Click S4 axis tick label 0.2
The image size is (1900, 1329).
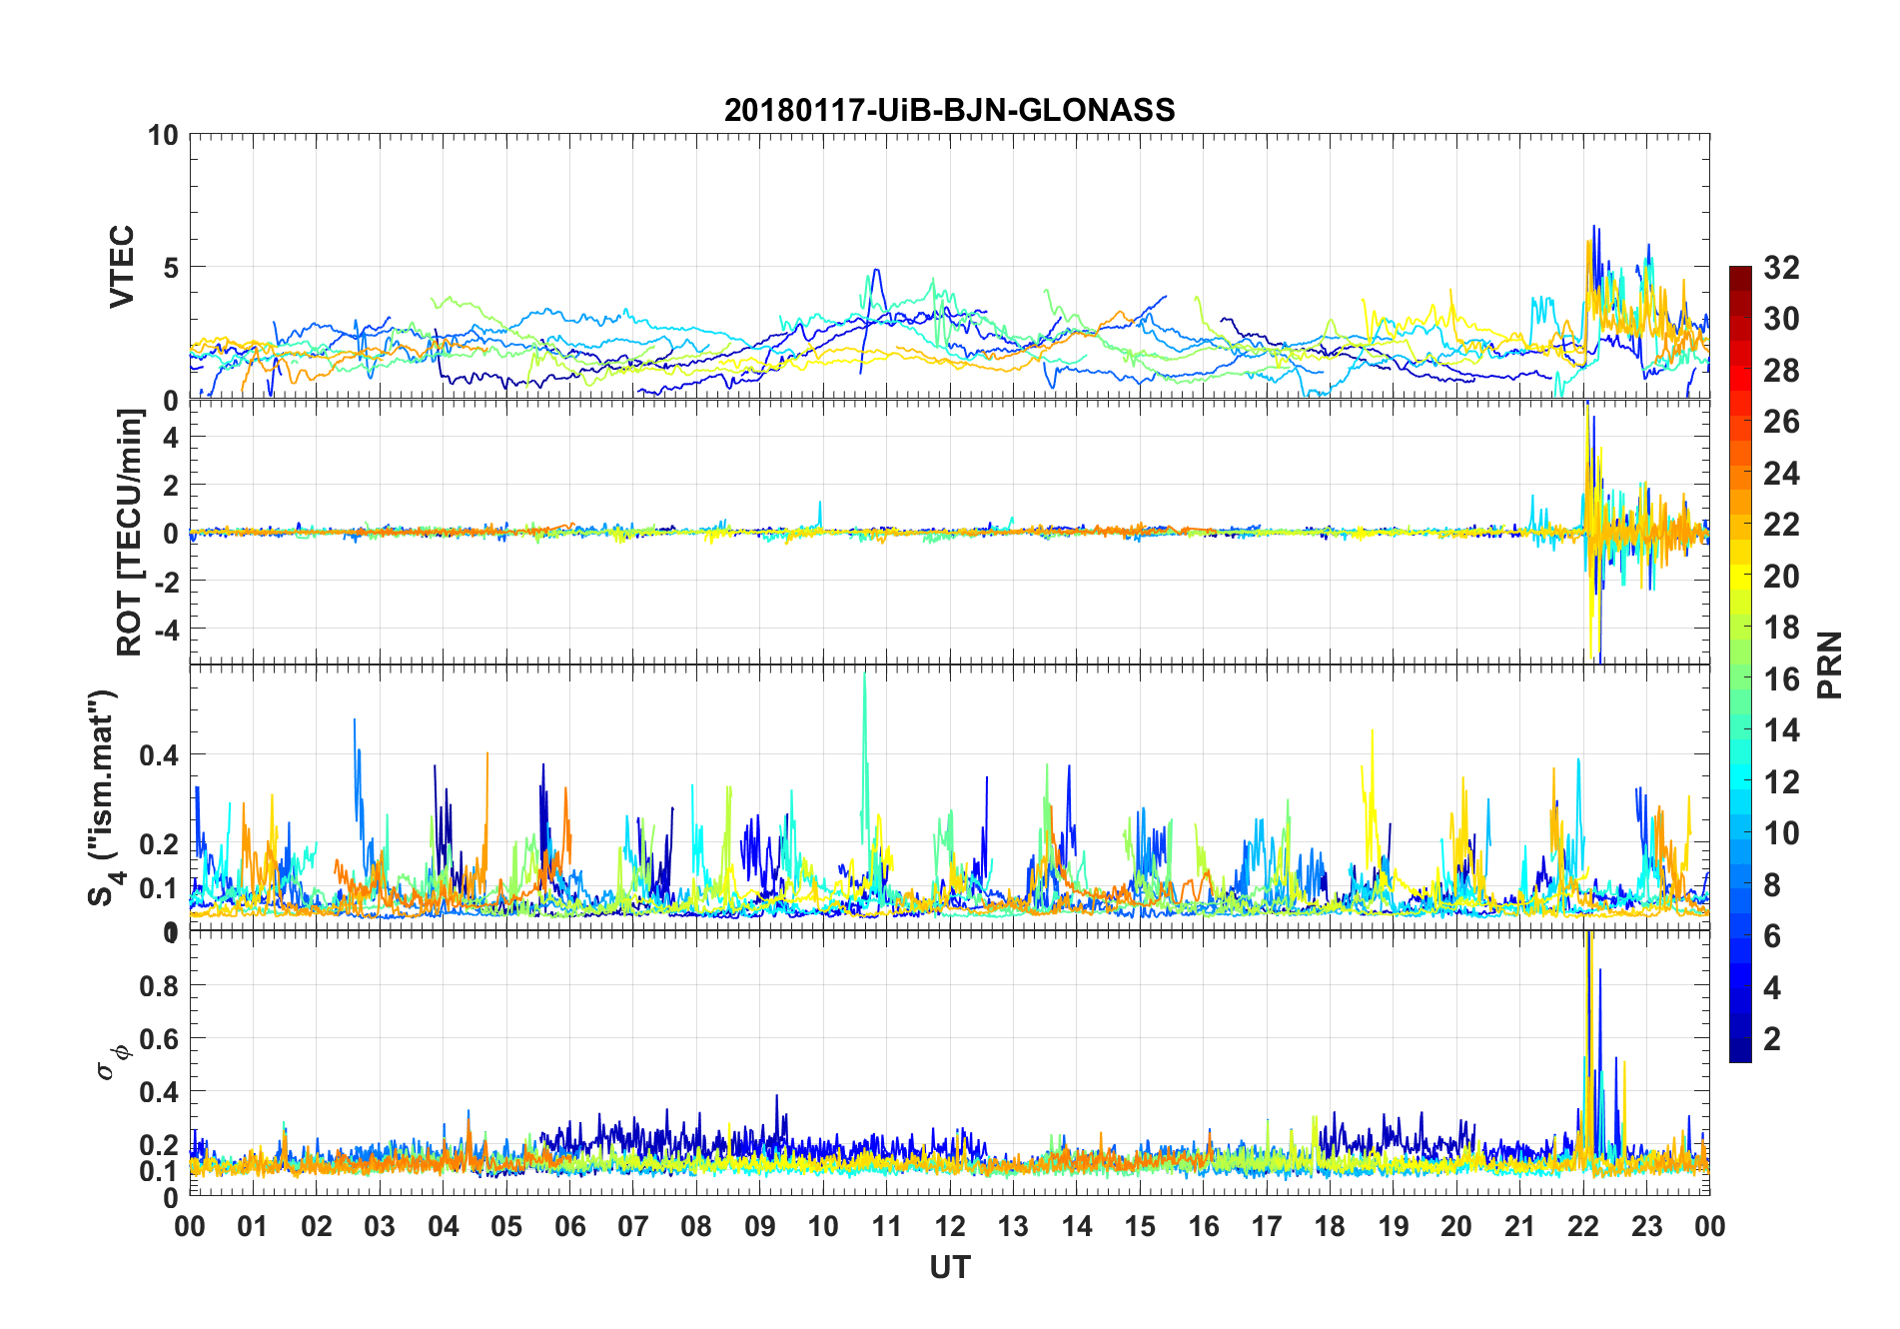(160, 844)
